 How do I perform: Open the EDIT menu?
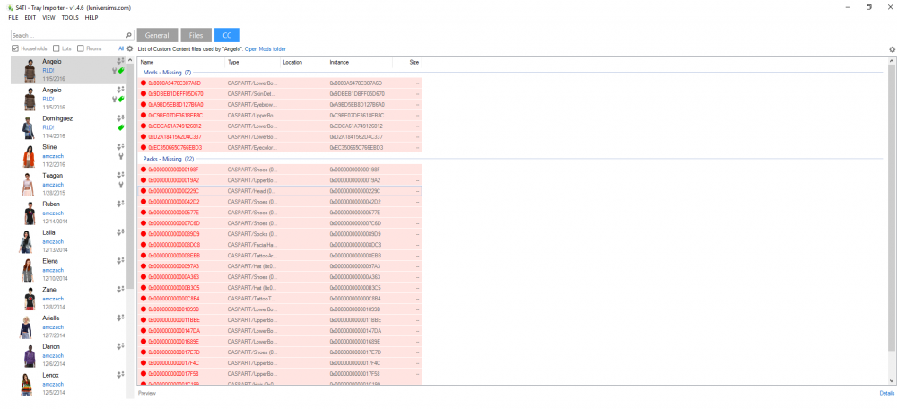click(30, 18)
